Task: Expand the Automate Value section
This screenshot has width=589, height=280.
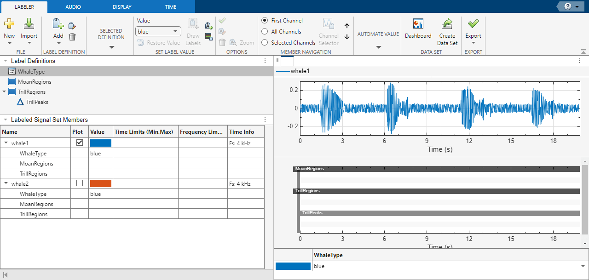Action: [x=378, y=47]
